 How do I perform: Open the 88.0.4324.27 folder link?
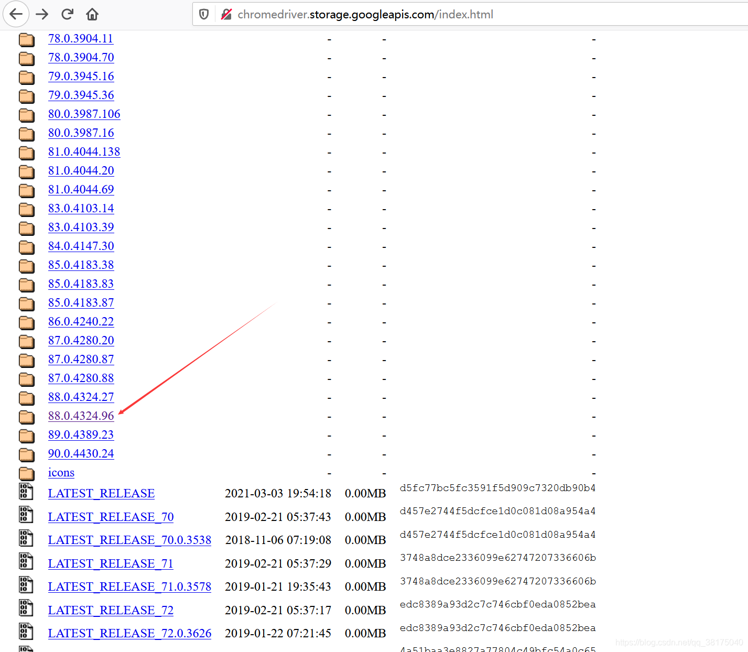click(x=81, y=397)
